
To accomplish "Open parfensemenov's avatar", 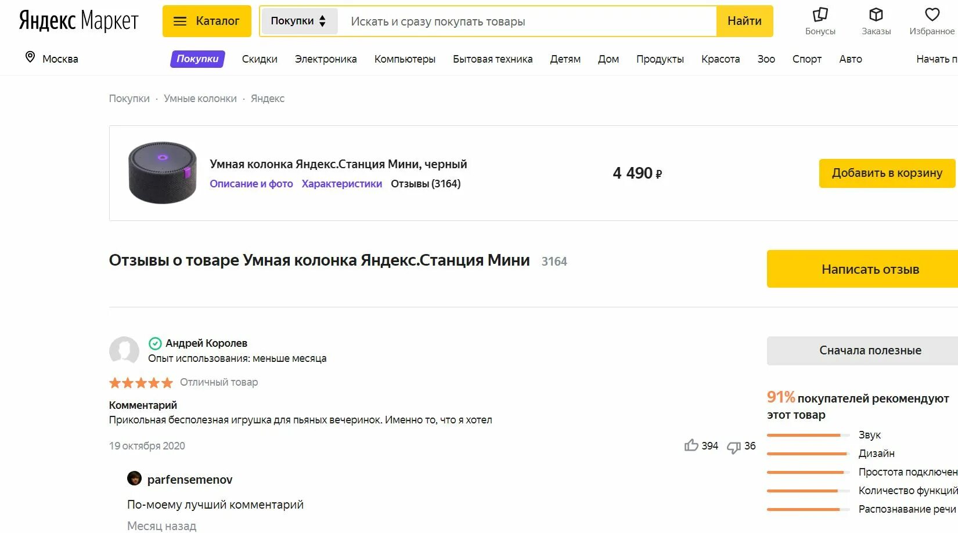I will click(x=134, y=478).
